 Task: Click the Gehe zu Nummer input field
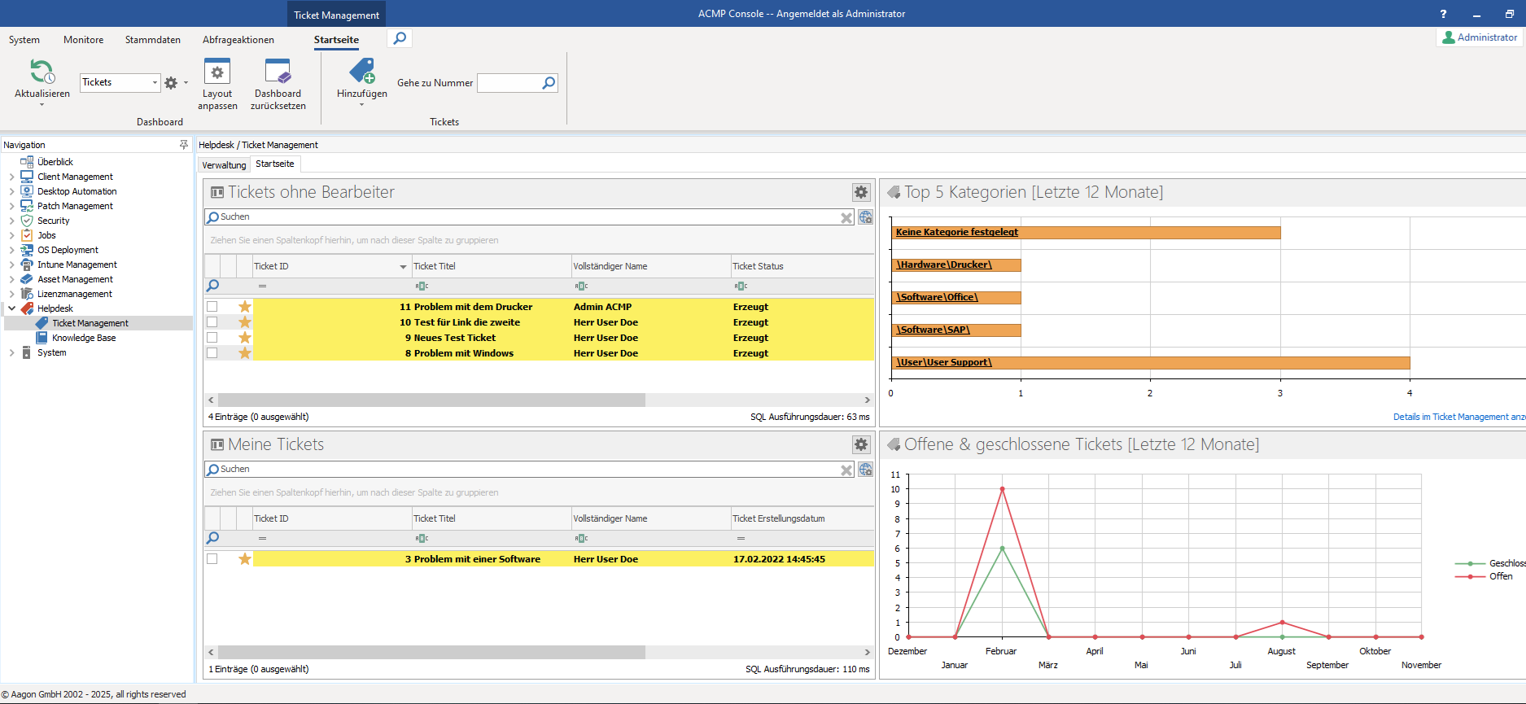coord(509,83)
